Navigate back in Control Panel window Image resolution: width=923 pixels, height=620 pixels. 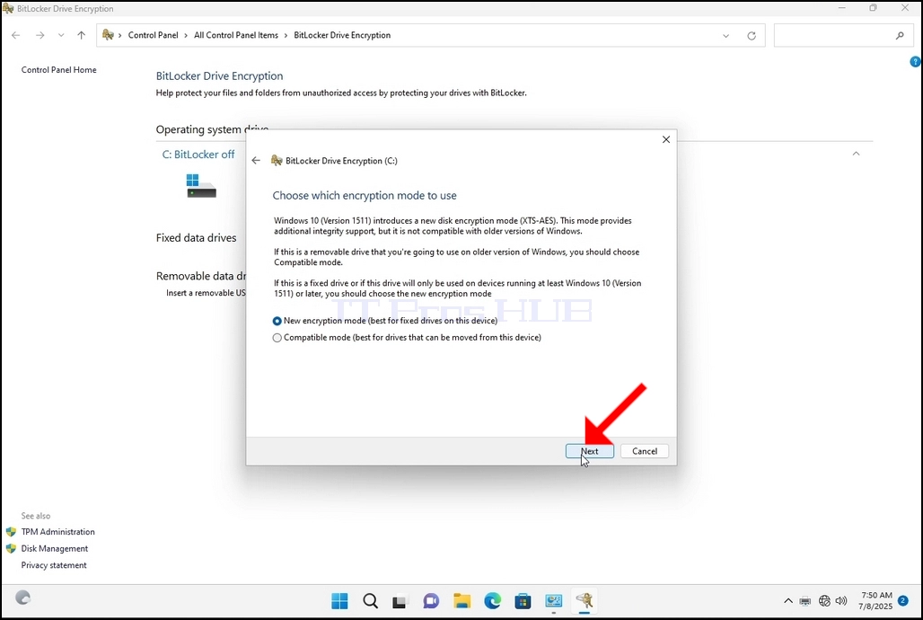pyautogui.click(x=16, y=35)
